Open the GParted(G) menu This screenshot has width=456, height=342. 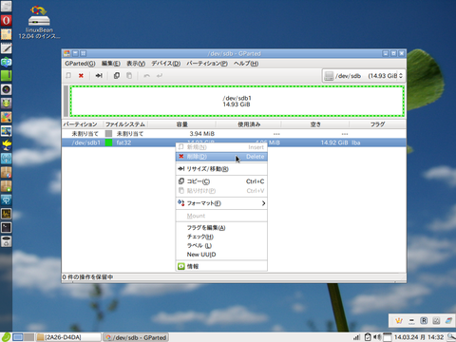pos(80,64)
